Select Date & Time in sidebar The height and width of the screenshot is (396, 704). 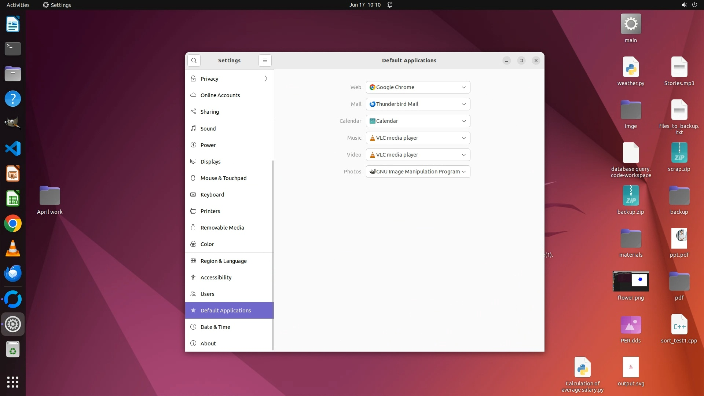(215, 327)
